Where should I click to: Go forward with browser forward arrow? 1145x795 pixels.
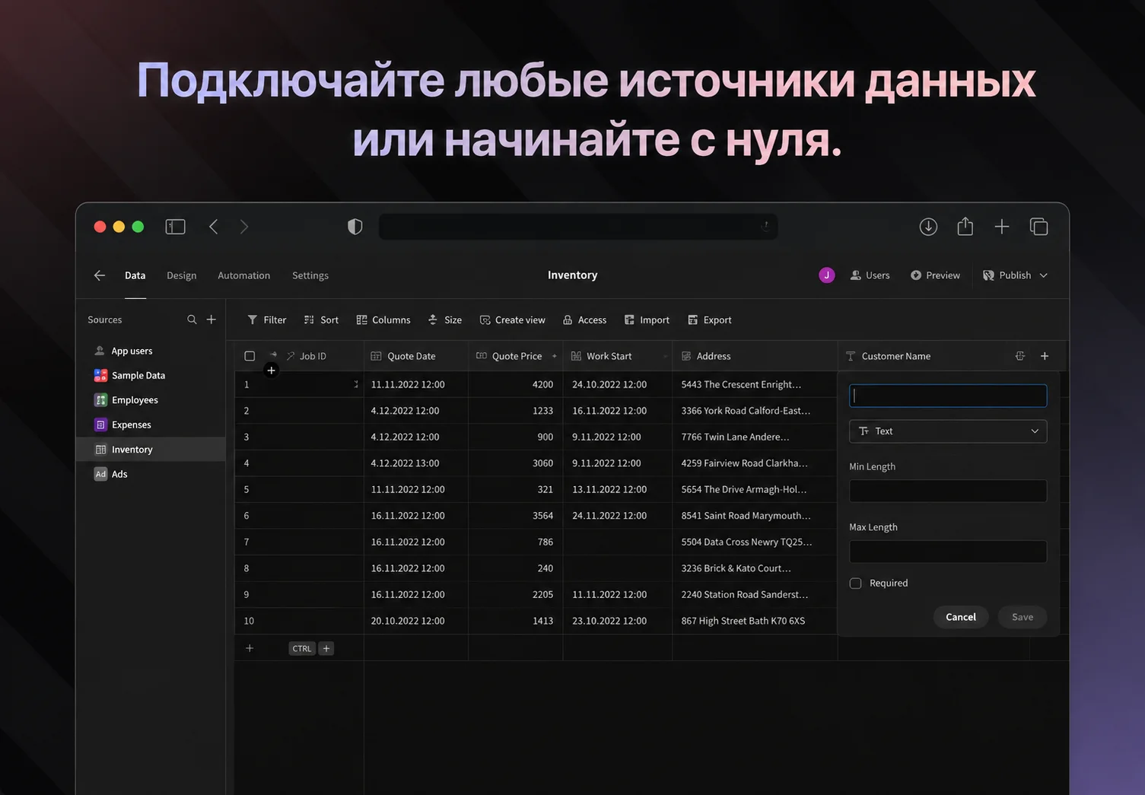click(244, 227)
